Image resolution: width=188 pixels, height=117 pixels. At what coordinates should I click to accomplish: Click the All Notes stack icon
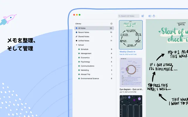point(77,28)
